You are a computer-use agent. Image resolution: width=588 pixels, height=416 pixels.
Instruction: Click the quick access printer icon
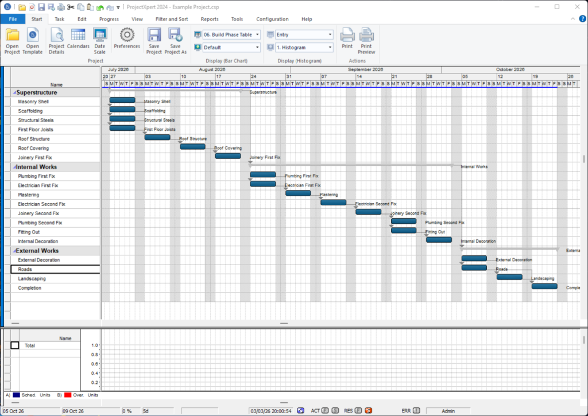pyautogui.click(x=61, y=7)
